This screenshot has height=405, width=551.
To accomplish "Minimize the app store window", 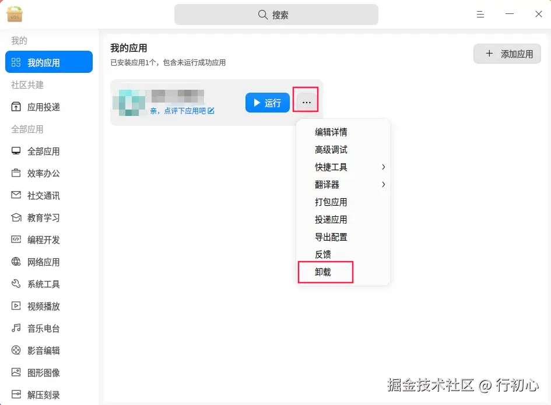I will (510, 14).
